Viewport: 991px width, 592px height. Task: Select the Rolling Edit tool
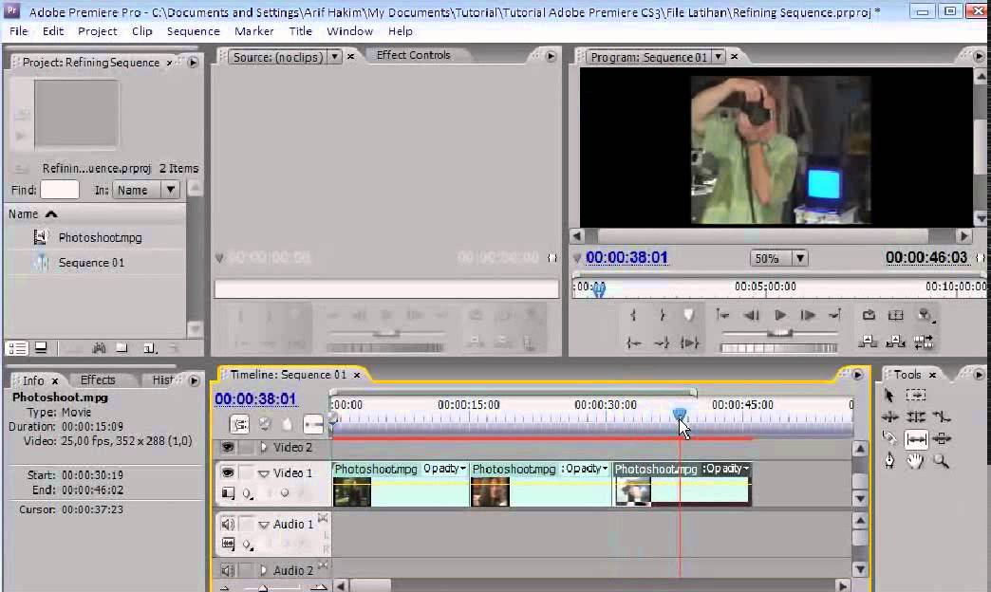pyautogui.click(x=915, y=417)
